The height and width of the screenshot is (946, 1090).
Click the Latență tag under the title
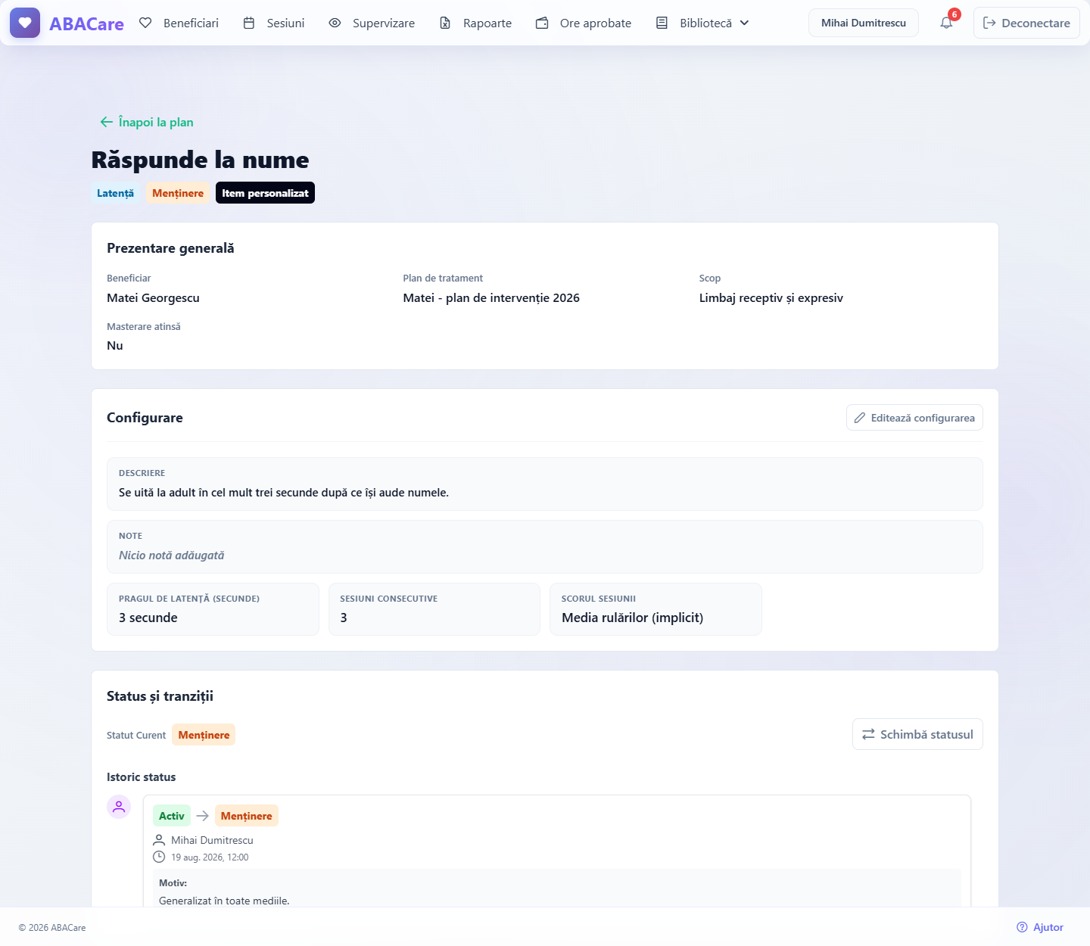click(115, 193)
